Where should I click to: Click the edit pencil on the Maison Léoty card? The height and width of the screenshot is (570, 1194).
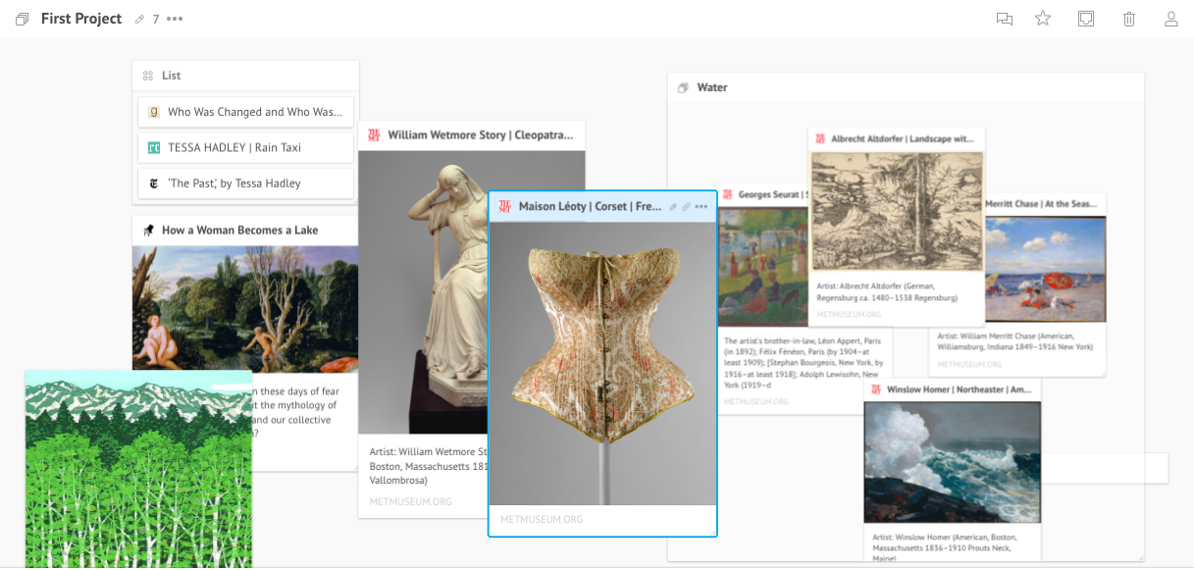point(673,206)
